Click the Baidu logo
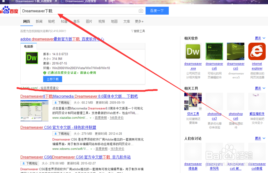 tap(9, 10)
